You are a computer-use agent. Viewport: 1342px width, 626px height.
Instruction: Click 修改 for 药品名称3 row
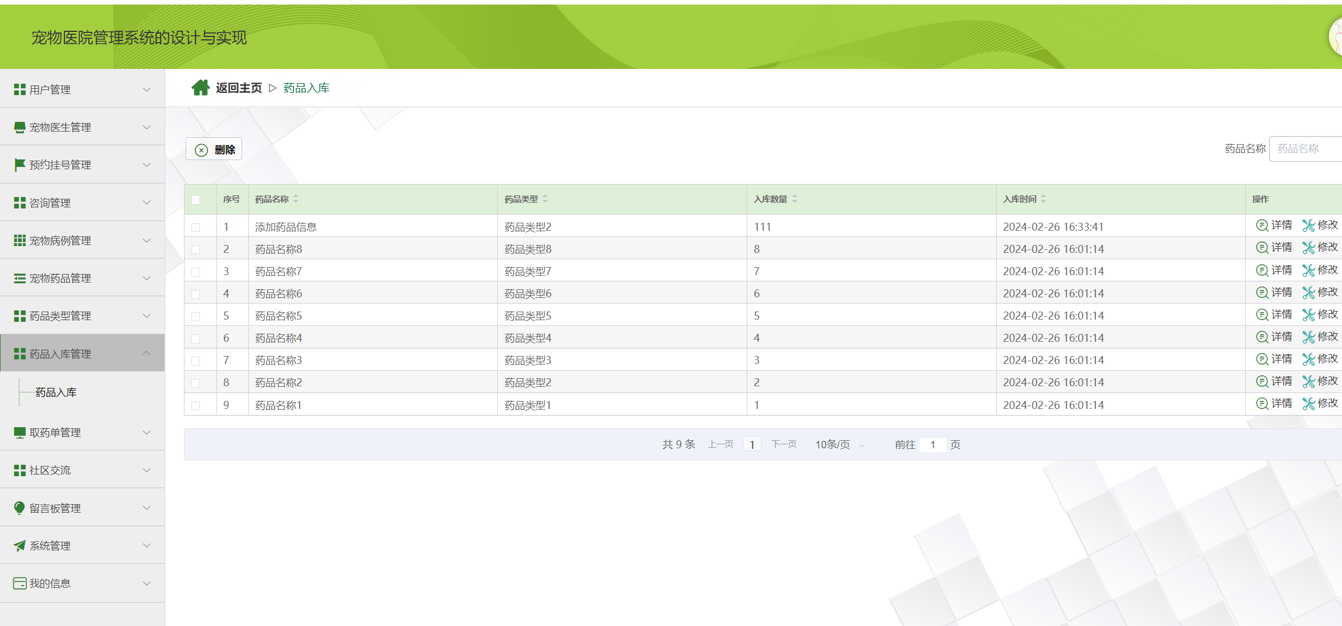click(x=1320, y=359)
